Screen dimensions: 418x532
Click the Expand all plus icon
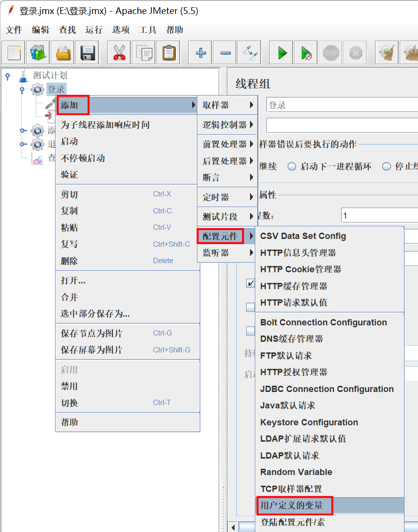pos(200,53)
